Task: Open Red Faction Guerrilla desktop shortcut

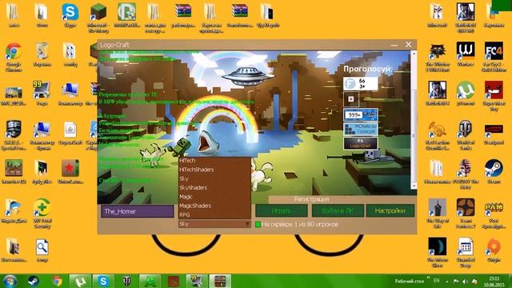Action: pyautogui.click(x=438, y=135)
